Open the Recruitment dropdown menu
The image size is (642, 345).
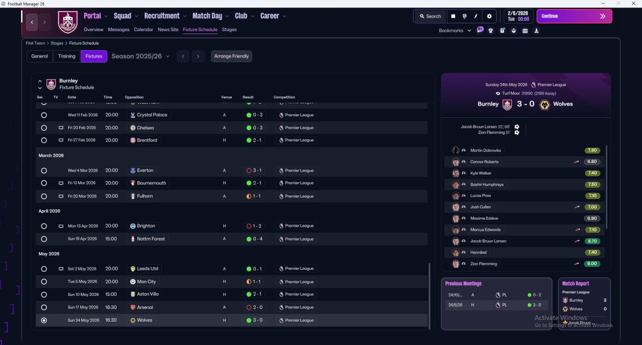click(x=166, y=16)
